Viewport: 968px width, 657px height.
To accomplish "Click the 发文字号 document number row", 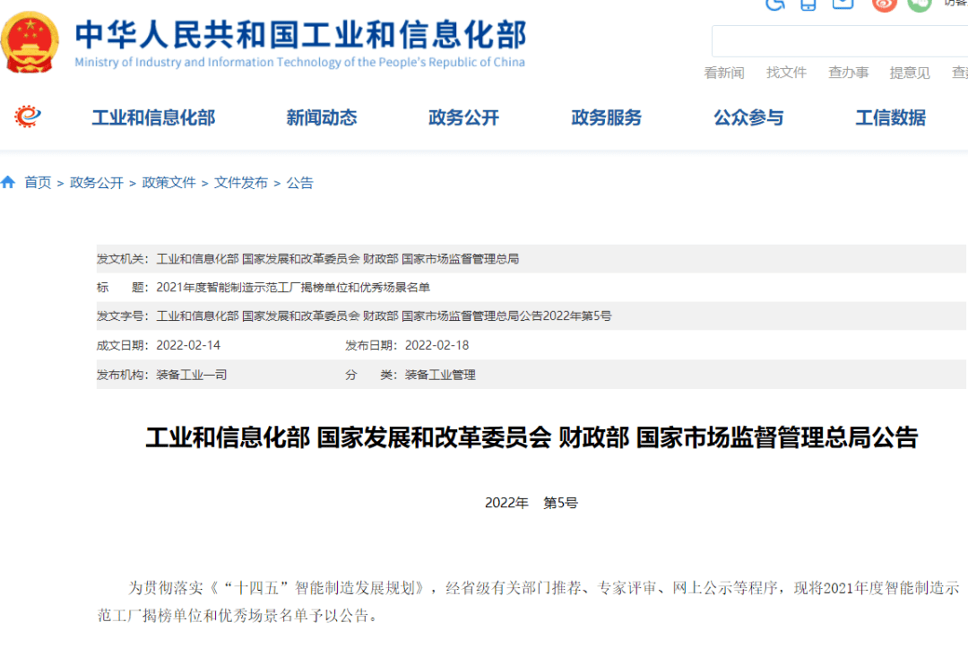I will (531, 316).
